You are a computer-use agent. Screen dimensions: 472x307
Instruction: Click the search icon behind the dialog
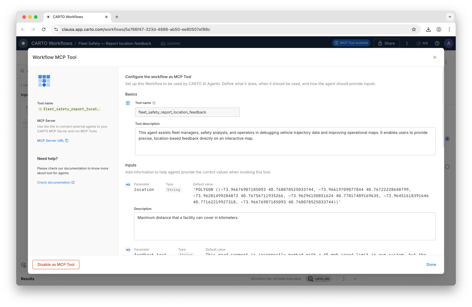pos(22,71)
